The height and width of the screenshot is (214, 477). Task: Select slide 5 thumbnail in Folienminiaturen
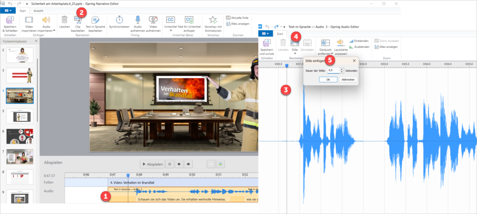19,115
